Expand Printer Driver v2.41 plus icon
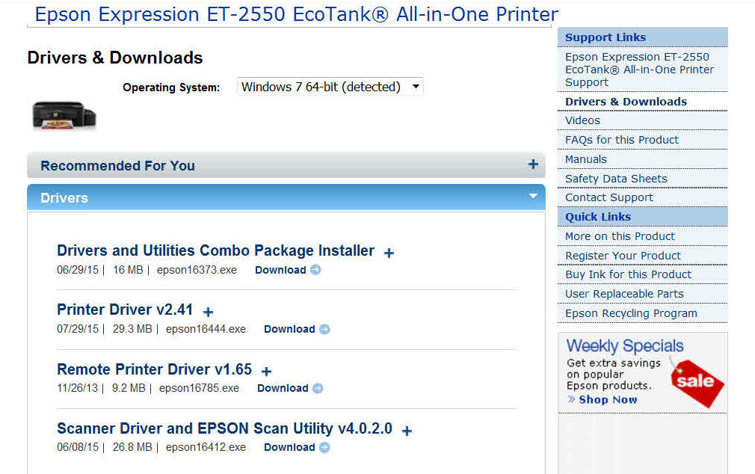This screenshot has width=755, height=474. coord(208,312)
